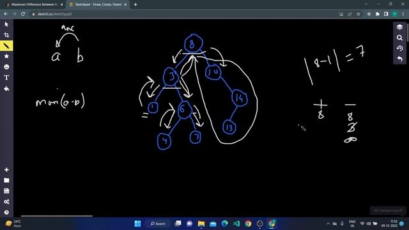Launch Mail app from taskbar
409x230 pixels.
point(213,224)
